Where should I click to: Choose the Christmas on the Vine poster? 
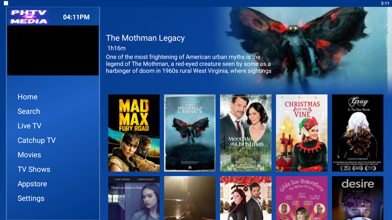(302, 133)
